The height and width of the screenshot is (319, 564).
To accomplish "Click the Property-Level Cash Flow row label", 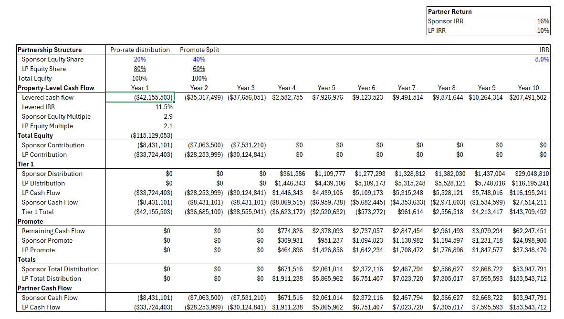I will [x=56, y=88].
